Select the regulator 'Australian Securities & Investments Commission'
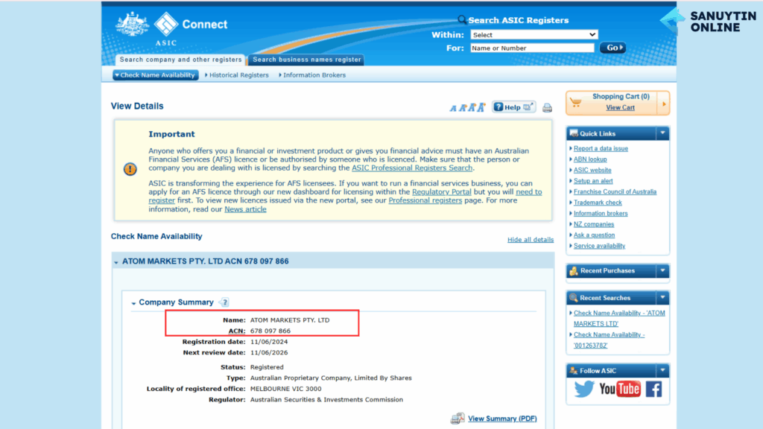The width and height of the screenshot is (763, 429). tap(326, 400)
